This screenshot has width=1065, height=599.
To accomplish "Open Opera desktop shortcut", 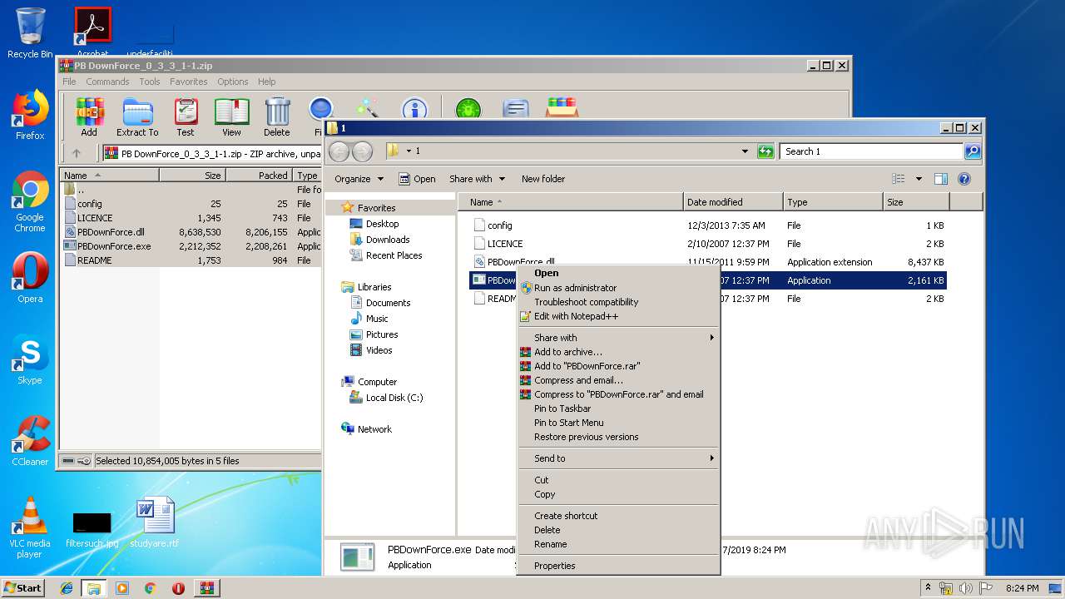I will tap(30, 277).
